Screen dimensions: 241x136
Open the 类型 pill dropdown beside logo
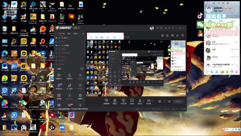coord(77,28)
